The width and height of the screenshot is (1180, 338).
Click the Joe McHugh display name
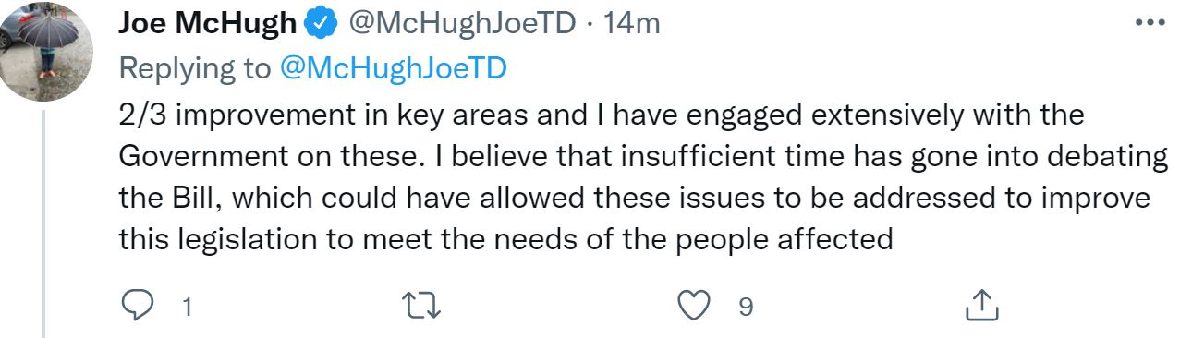click(x=209, y=25)
